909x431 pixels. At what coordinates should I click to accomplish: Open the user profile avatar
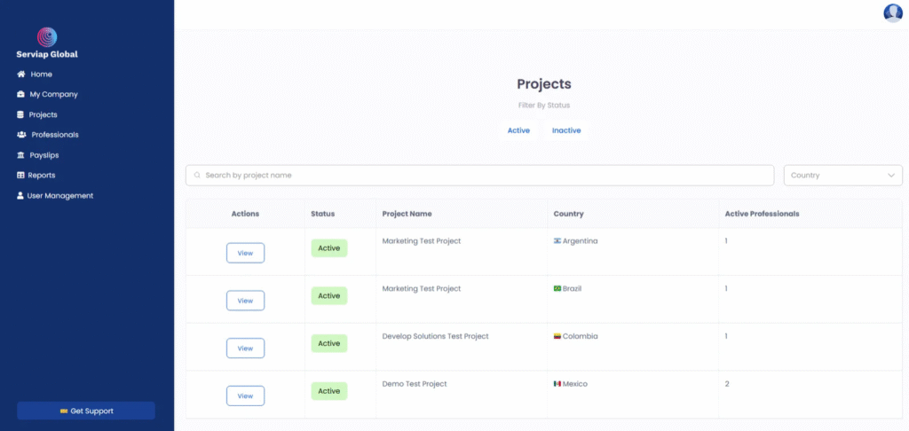tap(892, 12)
